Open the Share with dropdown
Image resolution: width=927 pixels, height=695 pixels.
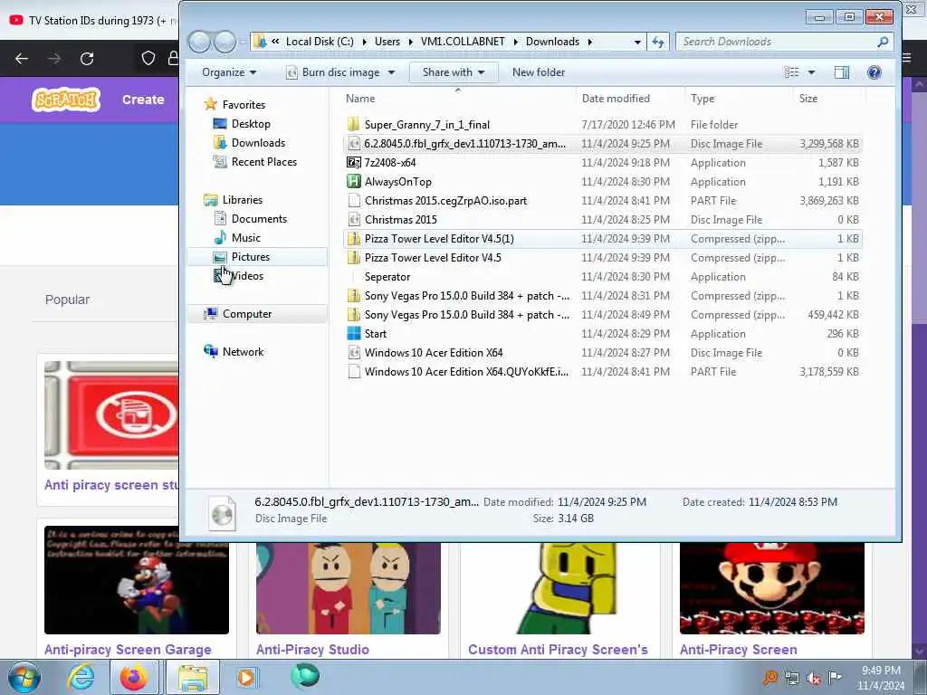(x=454, y=72)
